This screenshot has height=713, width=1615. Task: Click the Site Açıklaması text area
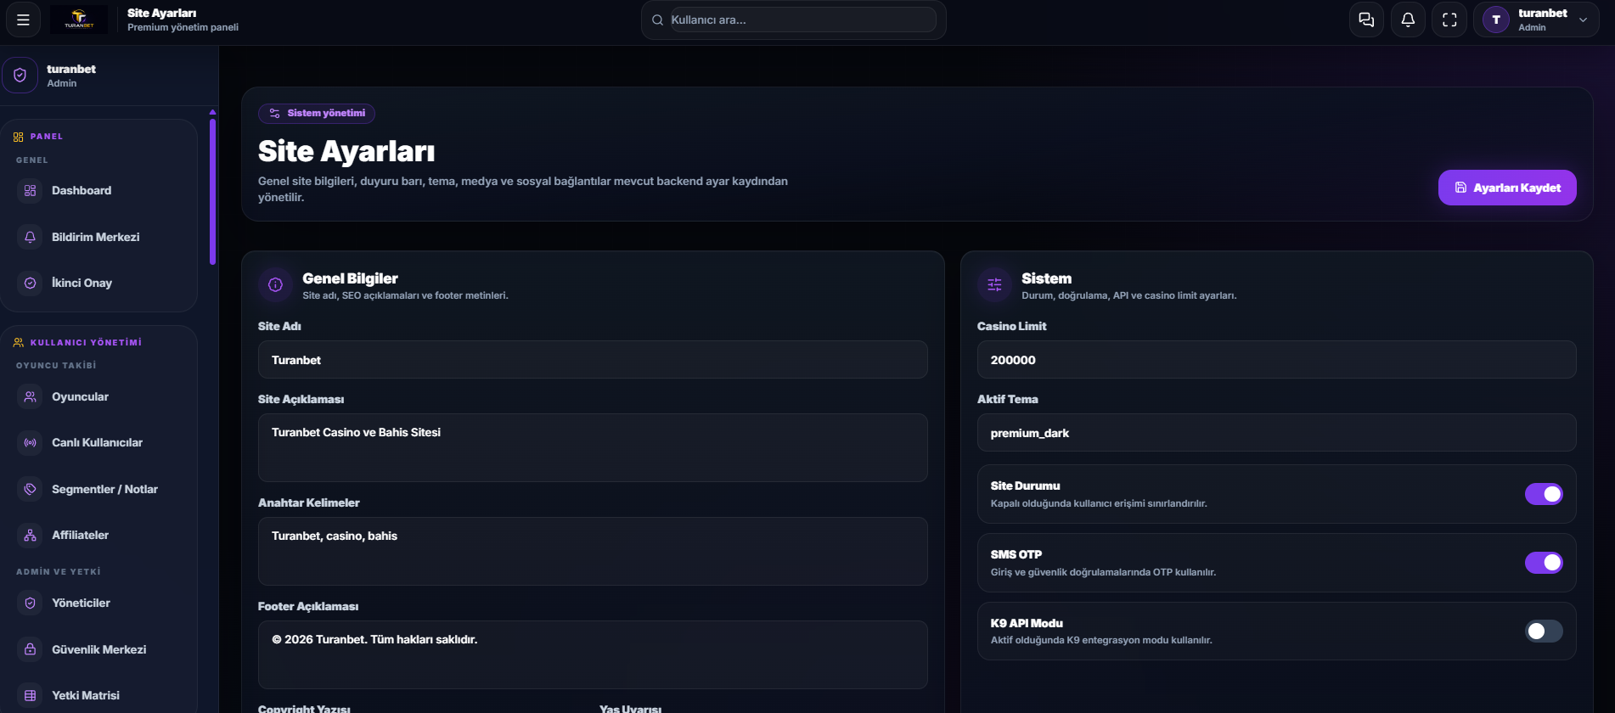pos(593,447)
